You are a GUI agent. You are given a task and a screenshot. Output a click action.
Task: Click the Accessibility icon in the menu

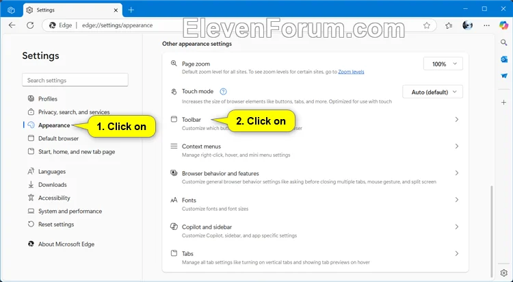(x=31, y=198)
